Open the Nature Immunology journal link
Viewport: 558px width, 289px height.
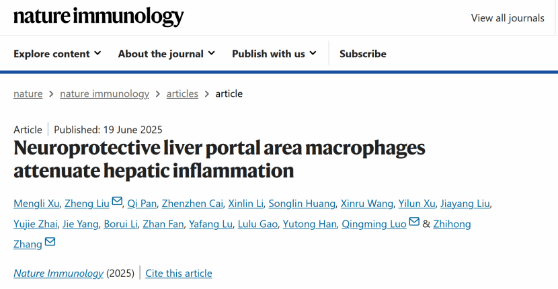(58, 274)
